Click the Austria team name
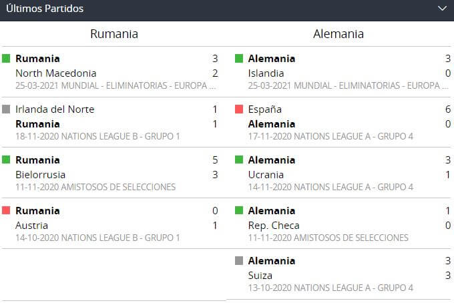 pyautogui.click(x=31, y=226)
